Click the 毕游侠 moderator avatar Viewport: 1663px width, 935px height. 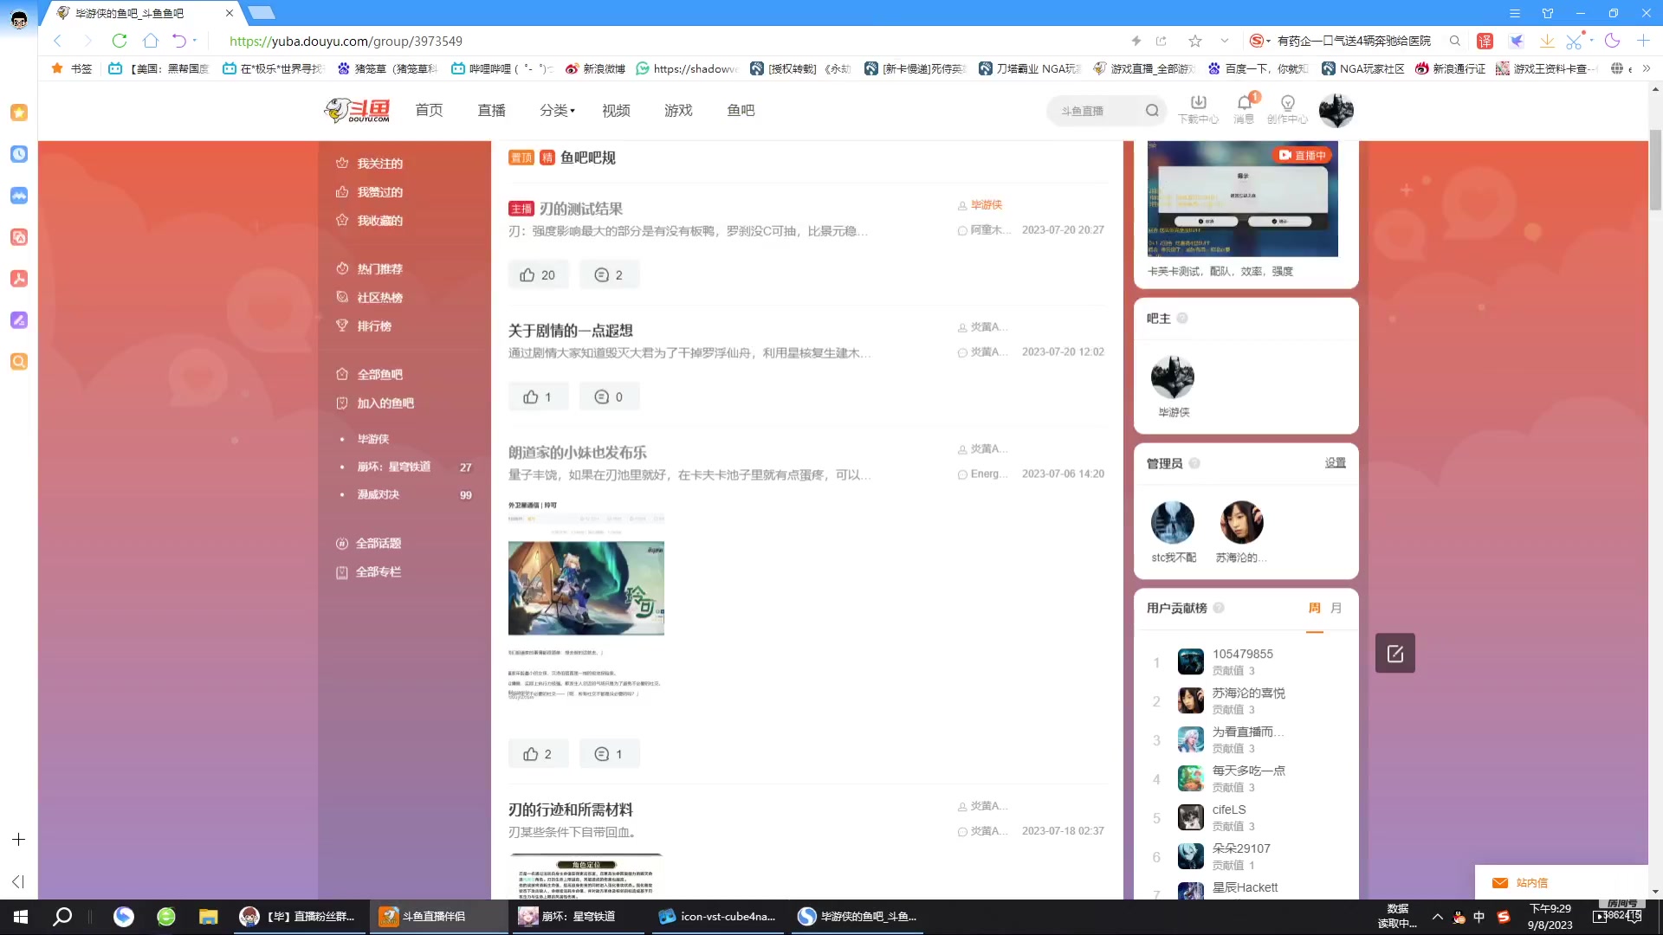coord(1172,377)
